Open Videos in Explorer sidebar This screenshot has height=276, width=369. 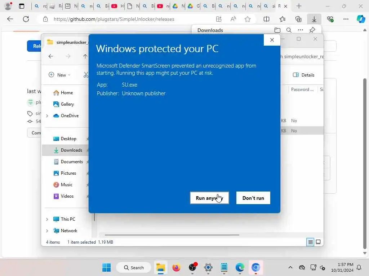tap(63, 196)
